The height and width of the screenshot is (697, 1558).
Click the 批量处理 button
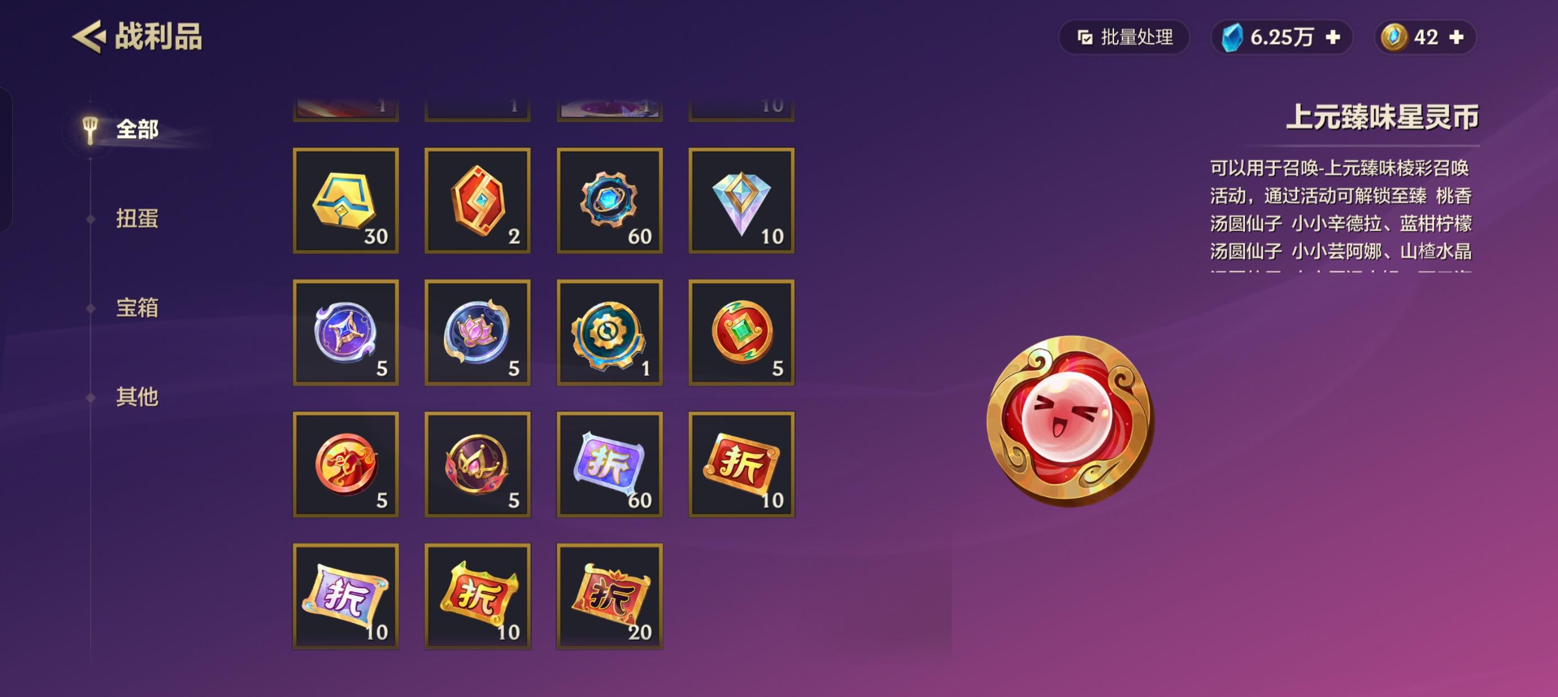click(1124, 37)
